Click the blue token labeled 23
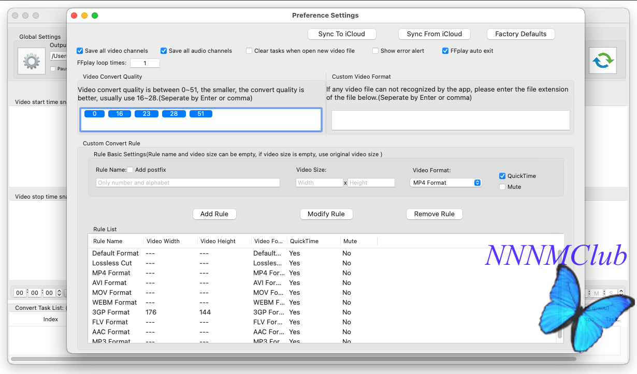637x374 pixels. pyautogui.click(x=147, y=114)
